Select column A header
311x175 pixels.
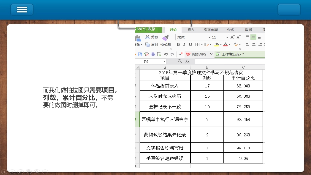(x=165, y=67)
